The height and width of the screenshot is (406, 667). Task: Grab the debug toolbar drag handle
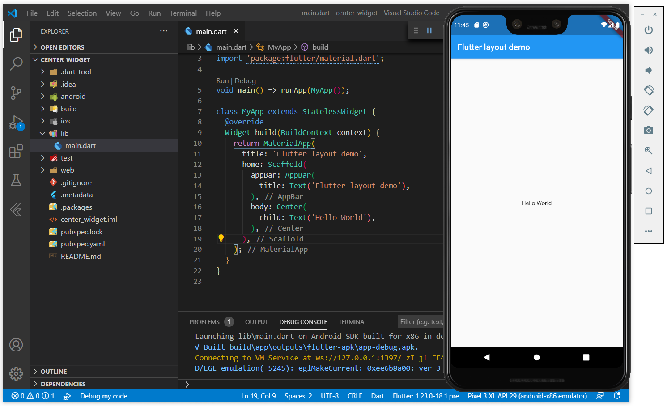416,30
